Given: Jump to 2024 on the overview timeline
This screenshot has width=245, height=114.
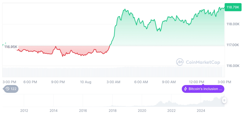Looking at the screenshot, I should 201,110.
